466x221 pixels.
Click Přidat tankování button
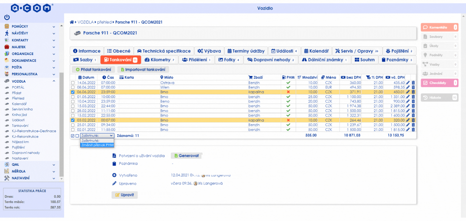tap(94, 70)
